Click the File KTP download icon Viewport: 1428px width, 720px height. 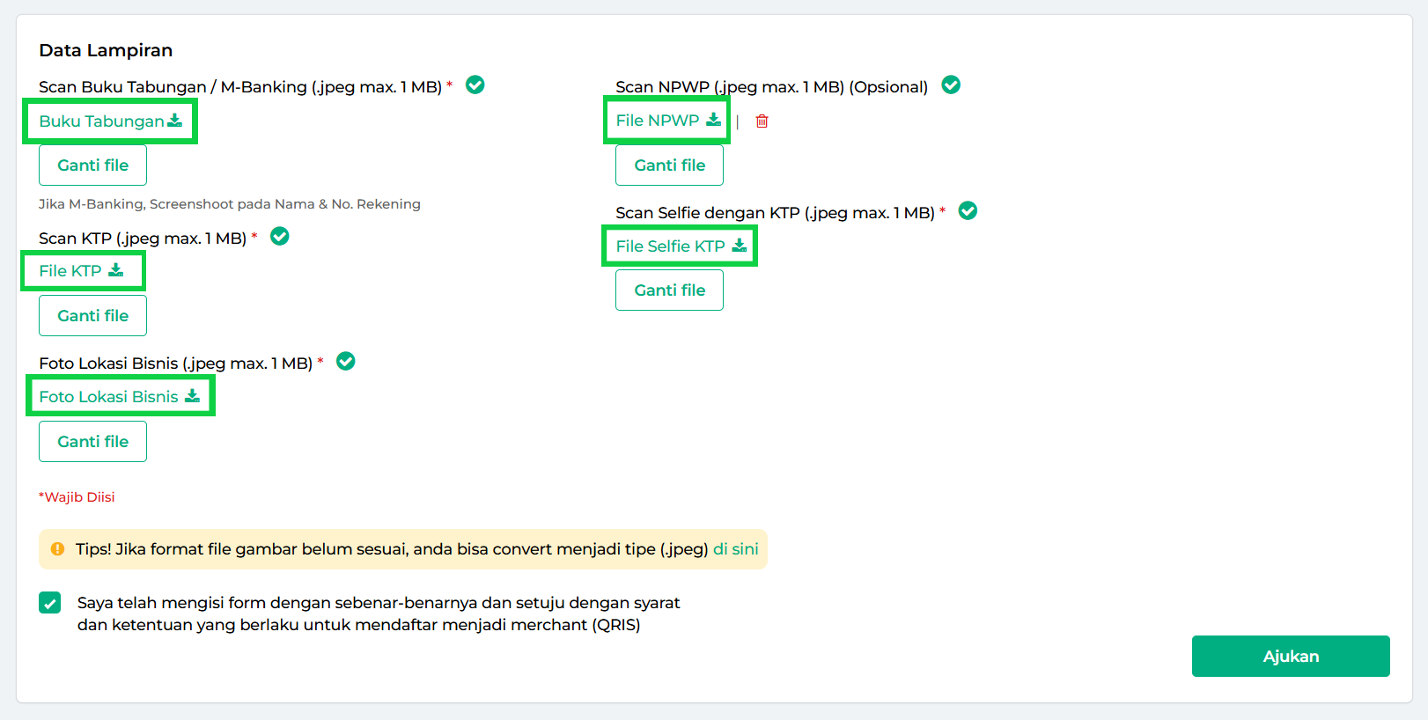[x=116, y=270]
